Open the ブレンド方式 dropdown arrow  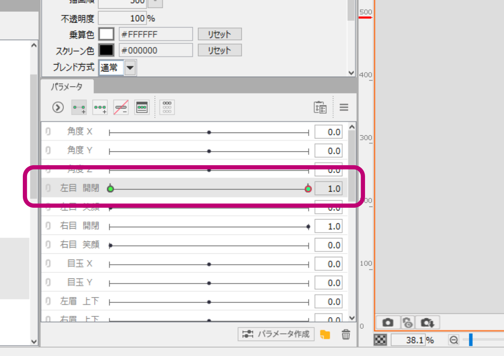pos(130,68)
